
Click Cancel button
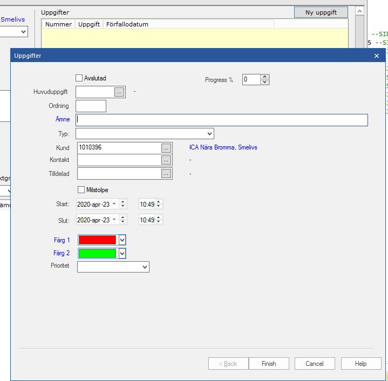[x=315, y=363]
